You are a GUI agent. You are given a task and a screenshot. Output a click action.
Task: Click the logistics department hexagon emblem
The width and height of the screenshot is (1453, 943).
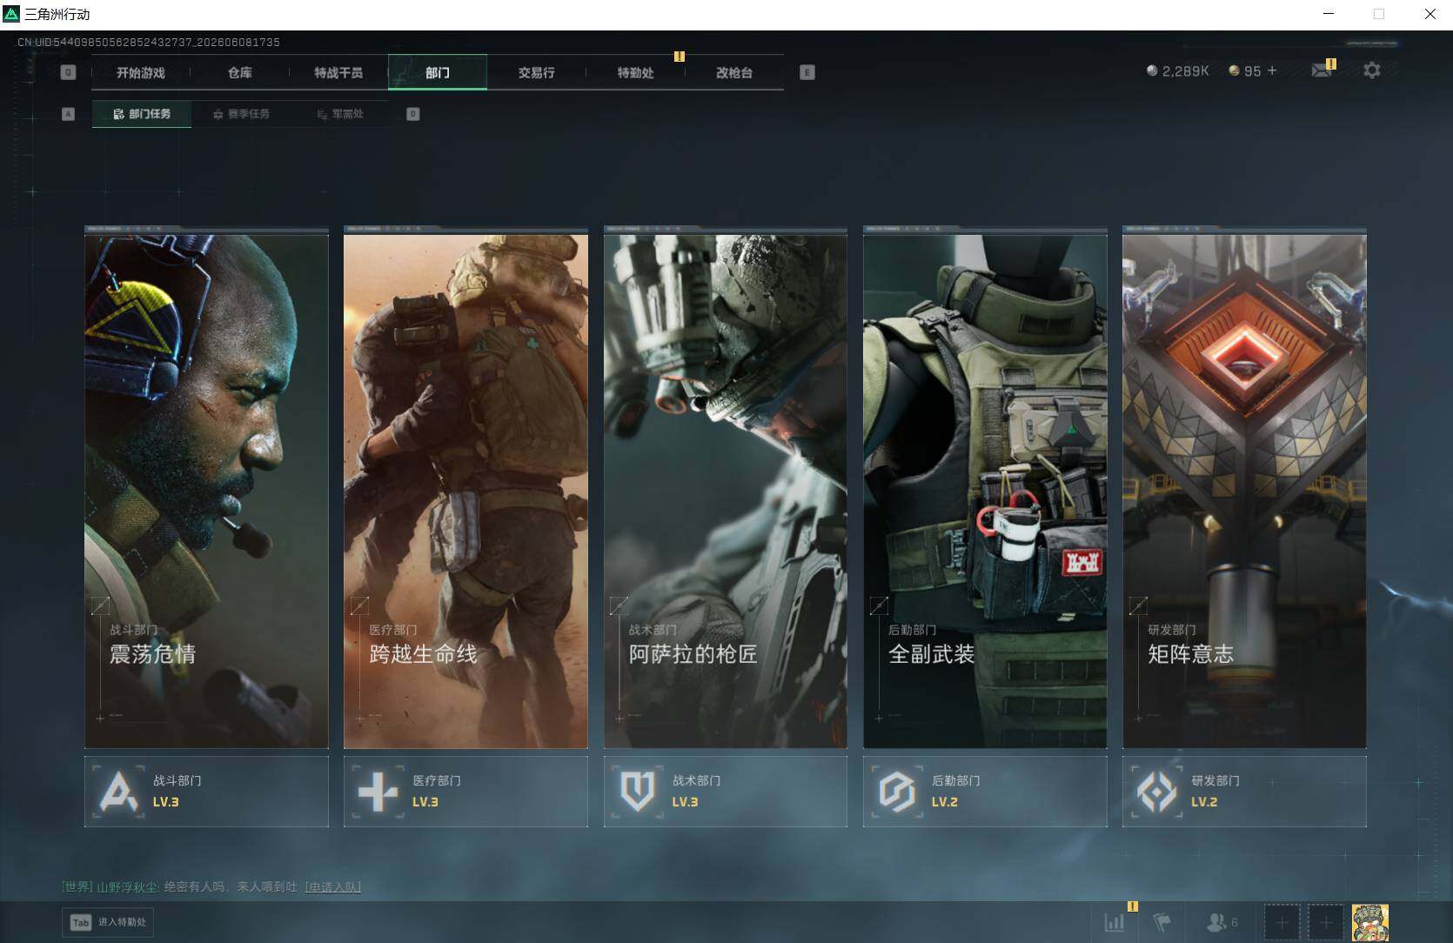click(896, 792)
